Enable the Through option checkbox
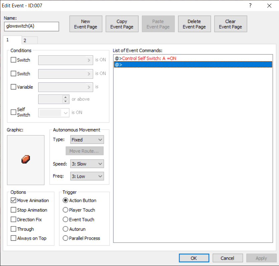 (14, 229)
